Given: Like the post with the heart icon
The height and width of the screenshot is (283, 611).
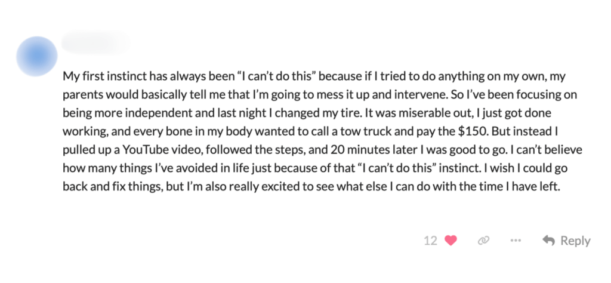Looking at the screenshot, I should (x=451, y=241).
